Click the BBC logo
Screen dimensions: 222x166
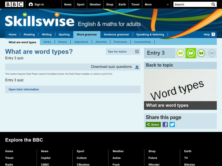(14, 4)
